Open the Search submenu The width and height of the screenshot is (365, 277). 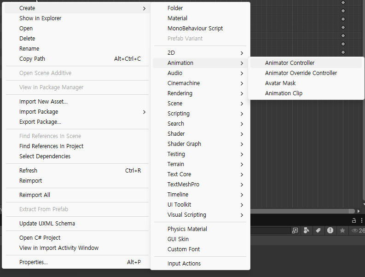200,124
